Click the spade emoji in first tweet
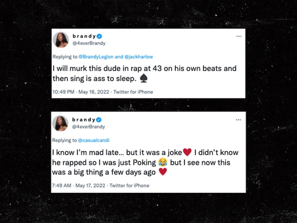This screenshot has width=297, height=223. 144,78
